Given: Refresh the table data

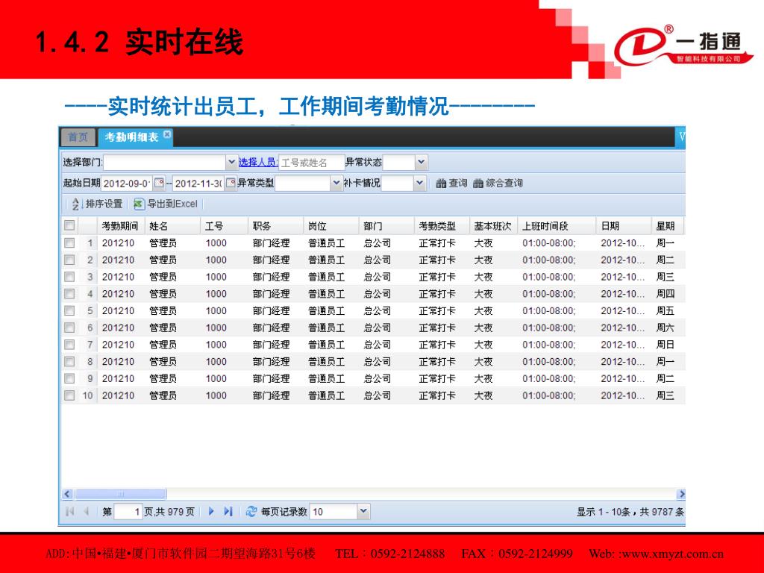Looking at the screenshot, I should 251,511.
